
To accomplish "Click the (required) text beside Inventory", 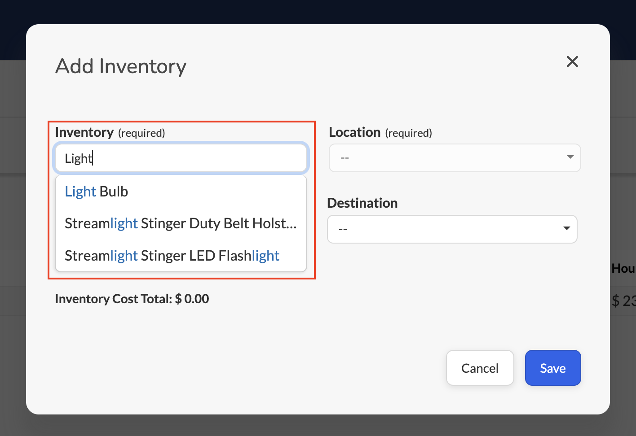I will coord(141,133).
